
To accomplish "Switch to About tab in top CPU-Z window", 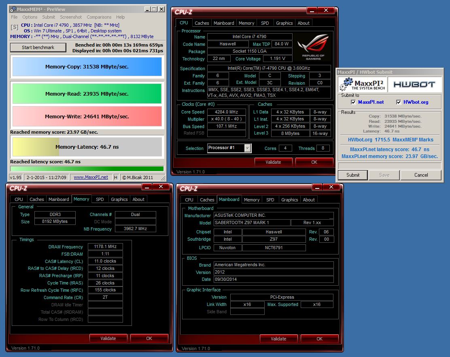I will pyautogui.click(x=304, y=23).
